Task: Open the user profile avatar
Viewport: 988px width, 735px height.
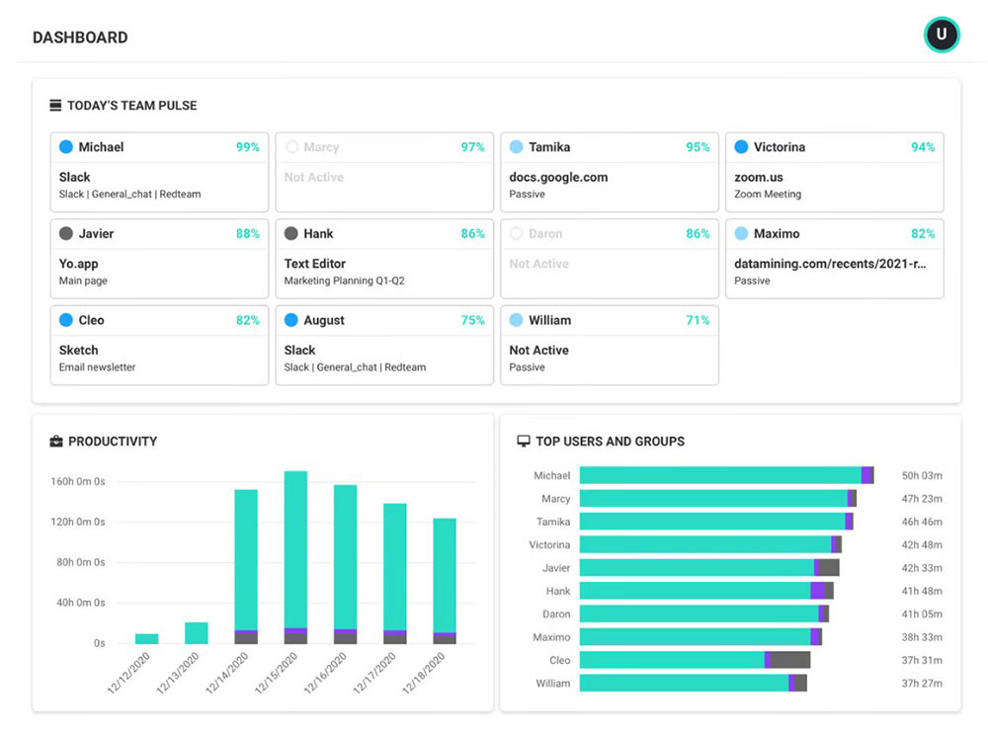Action: pyautogui.click(x=942, y=35)
